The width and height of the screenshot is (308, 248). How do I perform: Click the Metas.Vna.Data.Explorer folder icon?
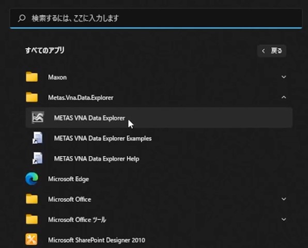coord(32,97)
